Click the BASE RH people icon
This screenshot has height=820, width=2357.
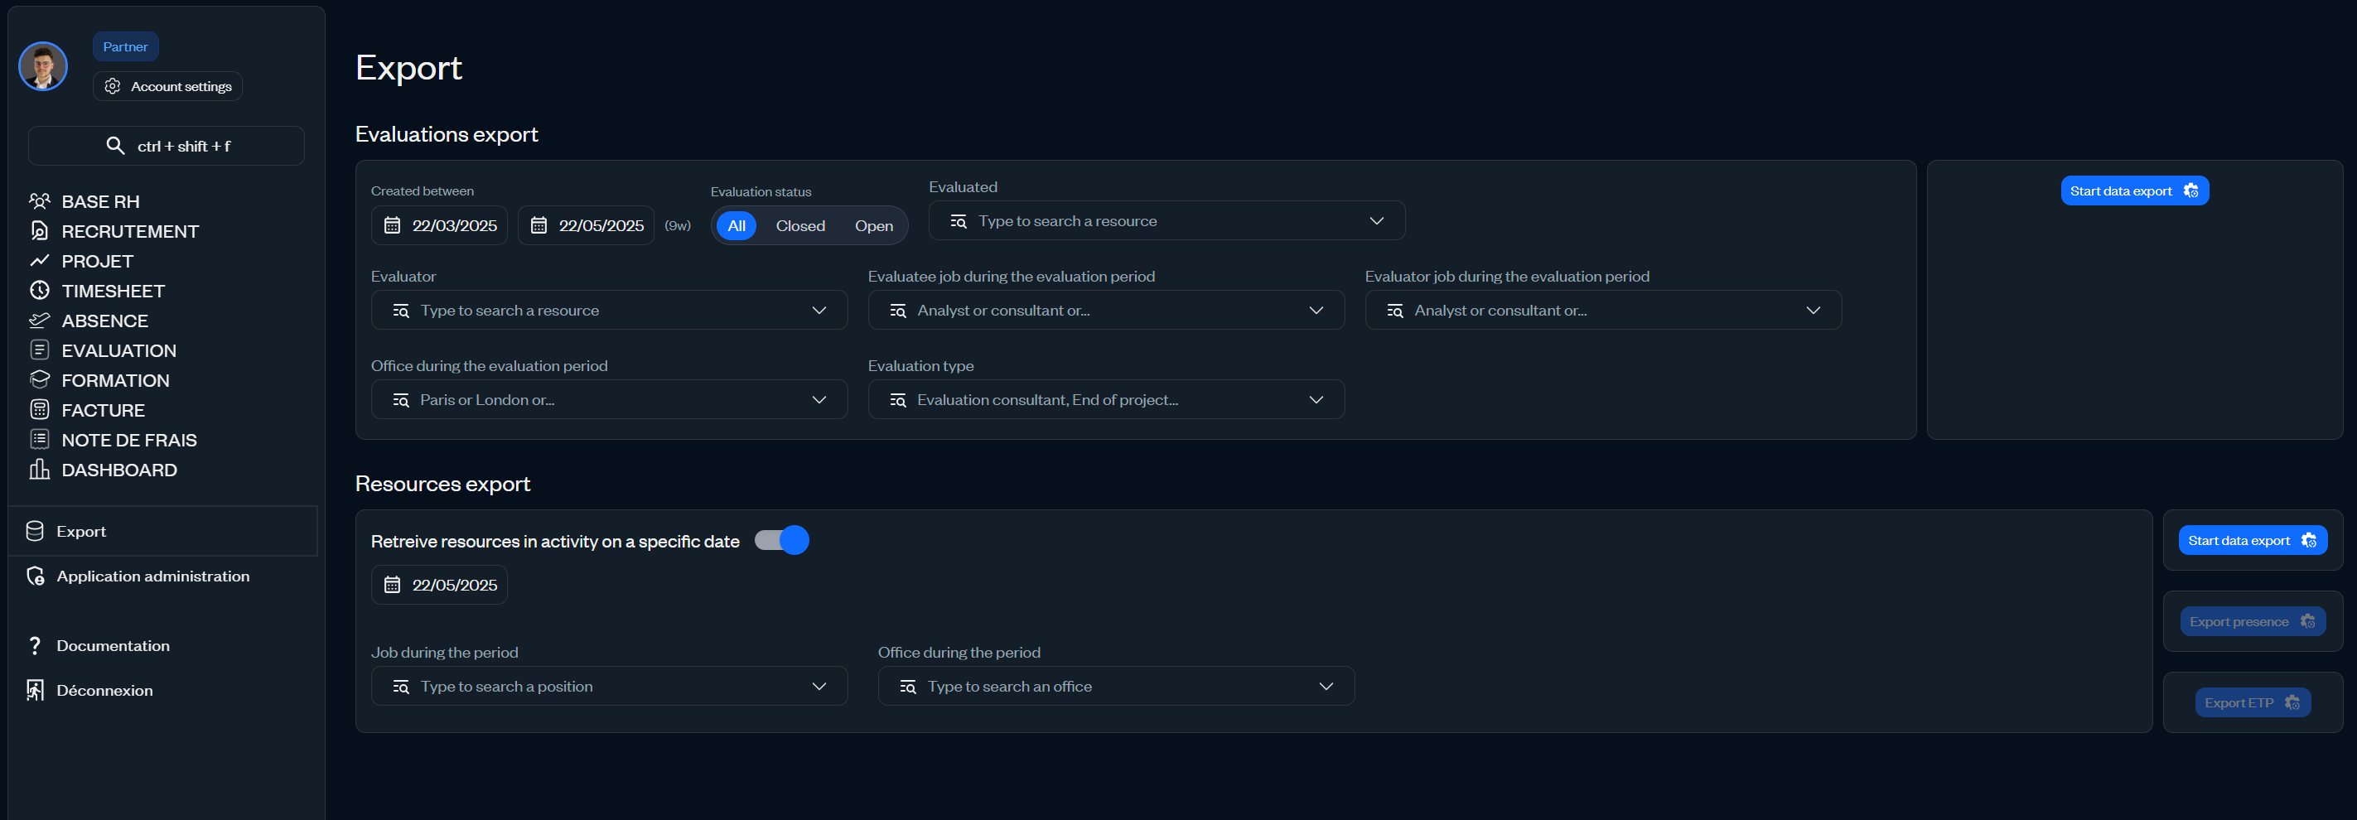point(39,200)
